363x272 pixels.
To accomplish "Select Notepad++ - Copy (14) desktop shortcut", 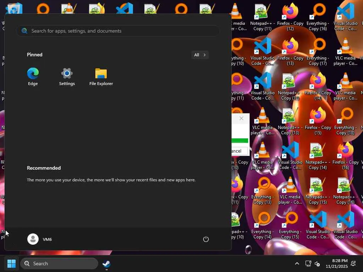I will tap(318, 156).
